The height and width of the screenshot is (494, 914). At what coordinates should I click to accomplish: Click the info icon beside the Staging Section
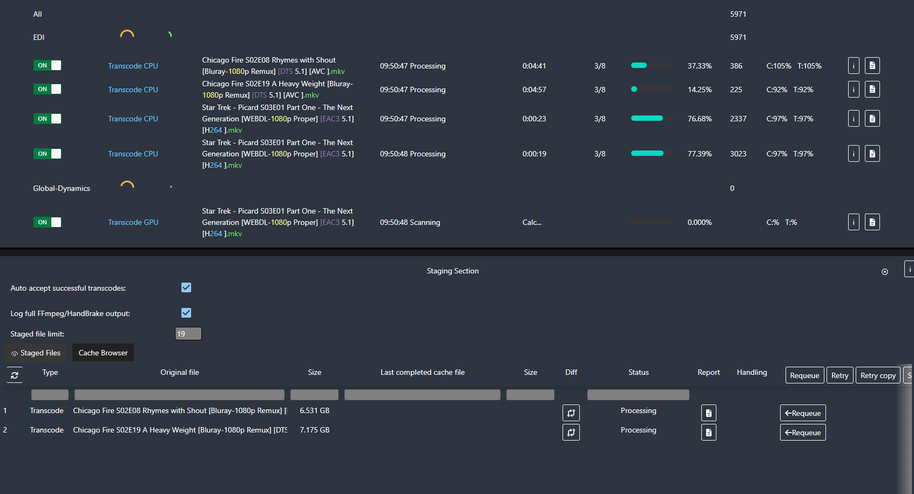pyautogui.click(x=909, y=269)
